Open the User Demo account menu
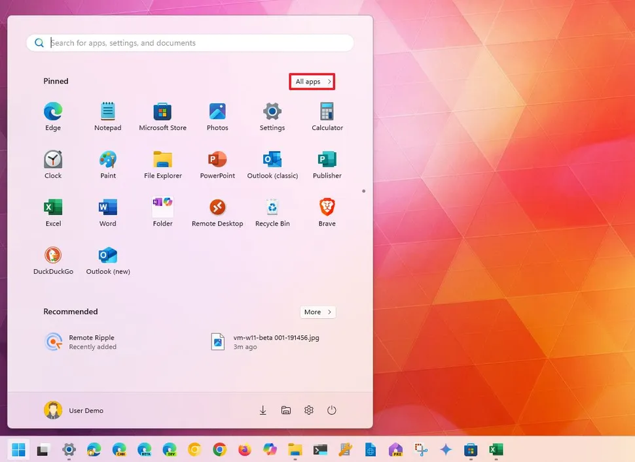Viewport: 635px width, 462px height. pos(73,410)
